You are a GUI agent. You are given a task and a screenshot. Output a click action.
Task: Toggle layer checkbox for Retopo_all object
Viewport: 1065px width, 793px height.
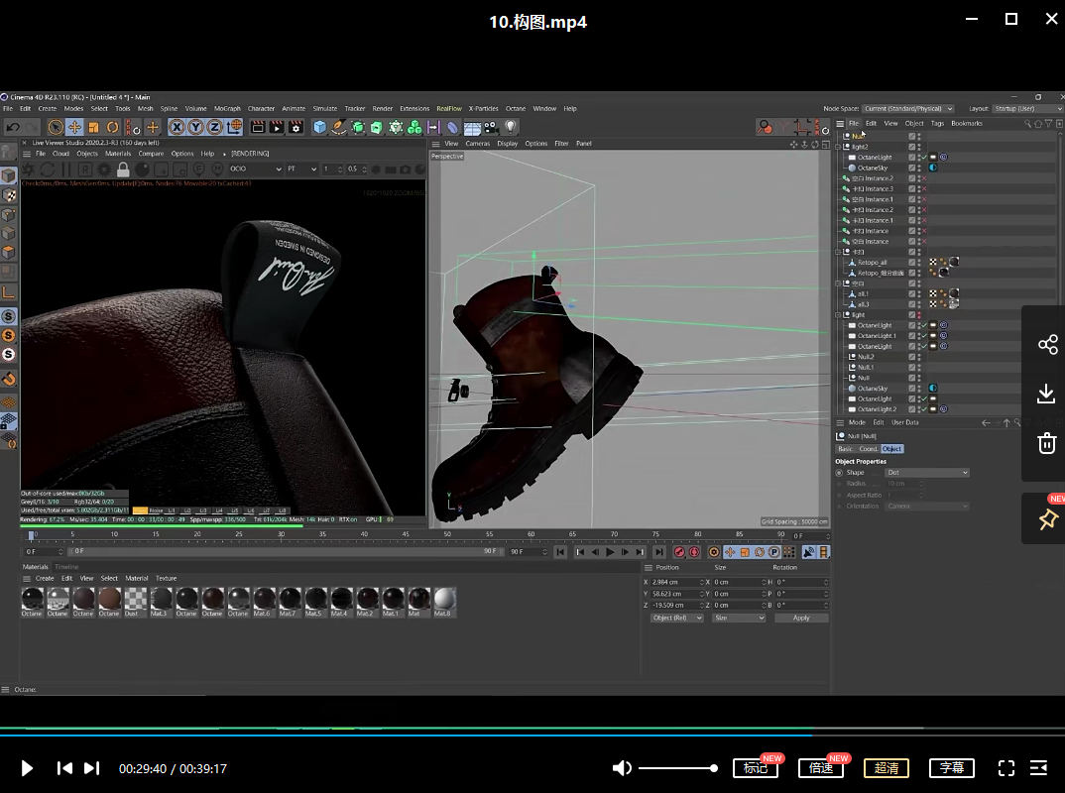tap(911, 262)
